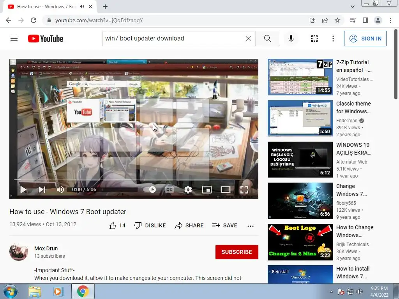Mute the video player volume
Viewport: 399px width, 299px height.
click(60, 190)
